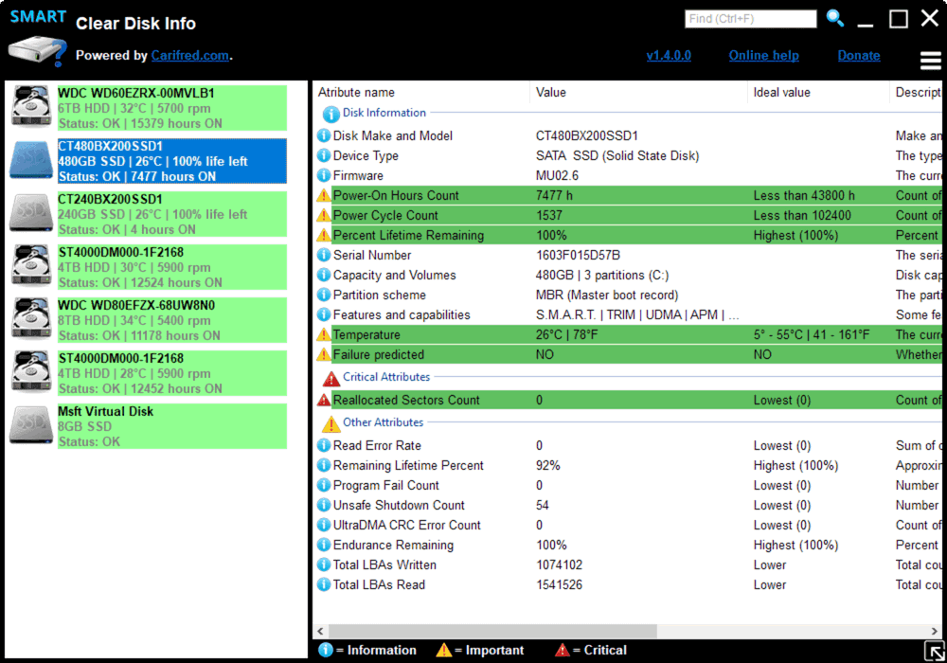The image size is (947, 663).
Task: Click the Endurance Remaining row name
Action: [x=393, y=546]
